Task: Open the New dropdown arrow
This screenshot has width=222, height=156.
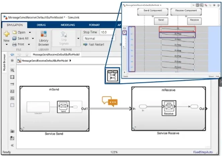Action: click(6, 45)
